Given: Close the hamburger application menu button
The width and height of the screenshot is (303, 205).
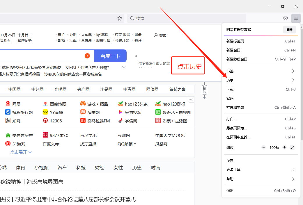Looking at the screenshot, I should (x=296, y=18).
